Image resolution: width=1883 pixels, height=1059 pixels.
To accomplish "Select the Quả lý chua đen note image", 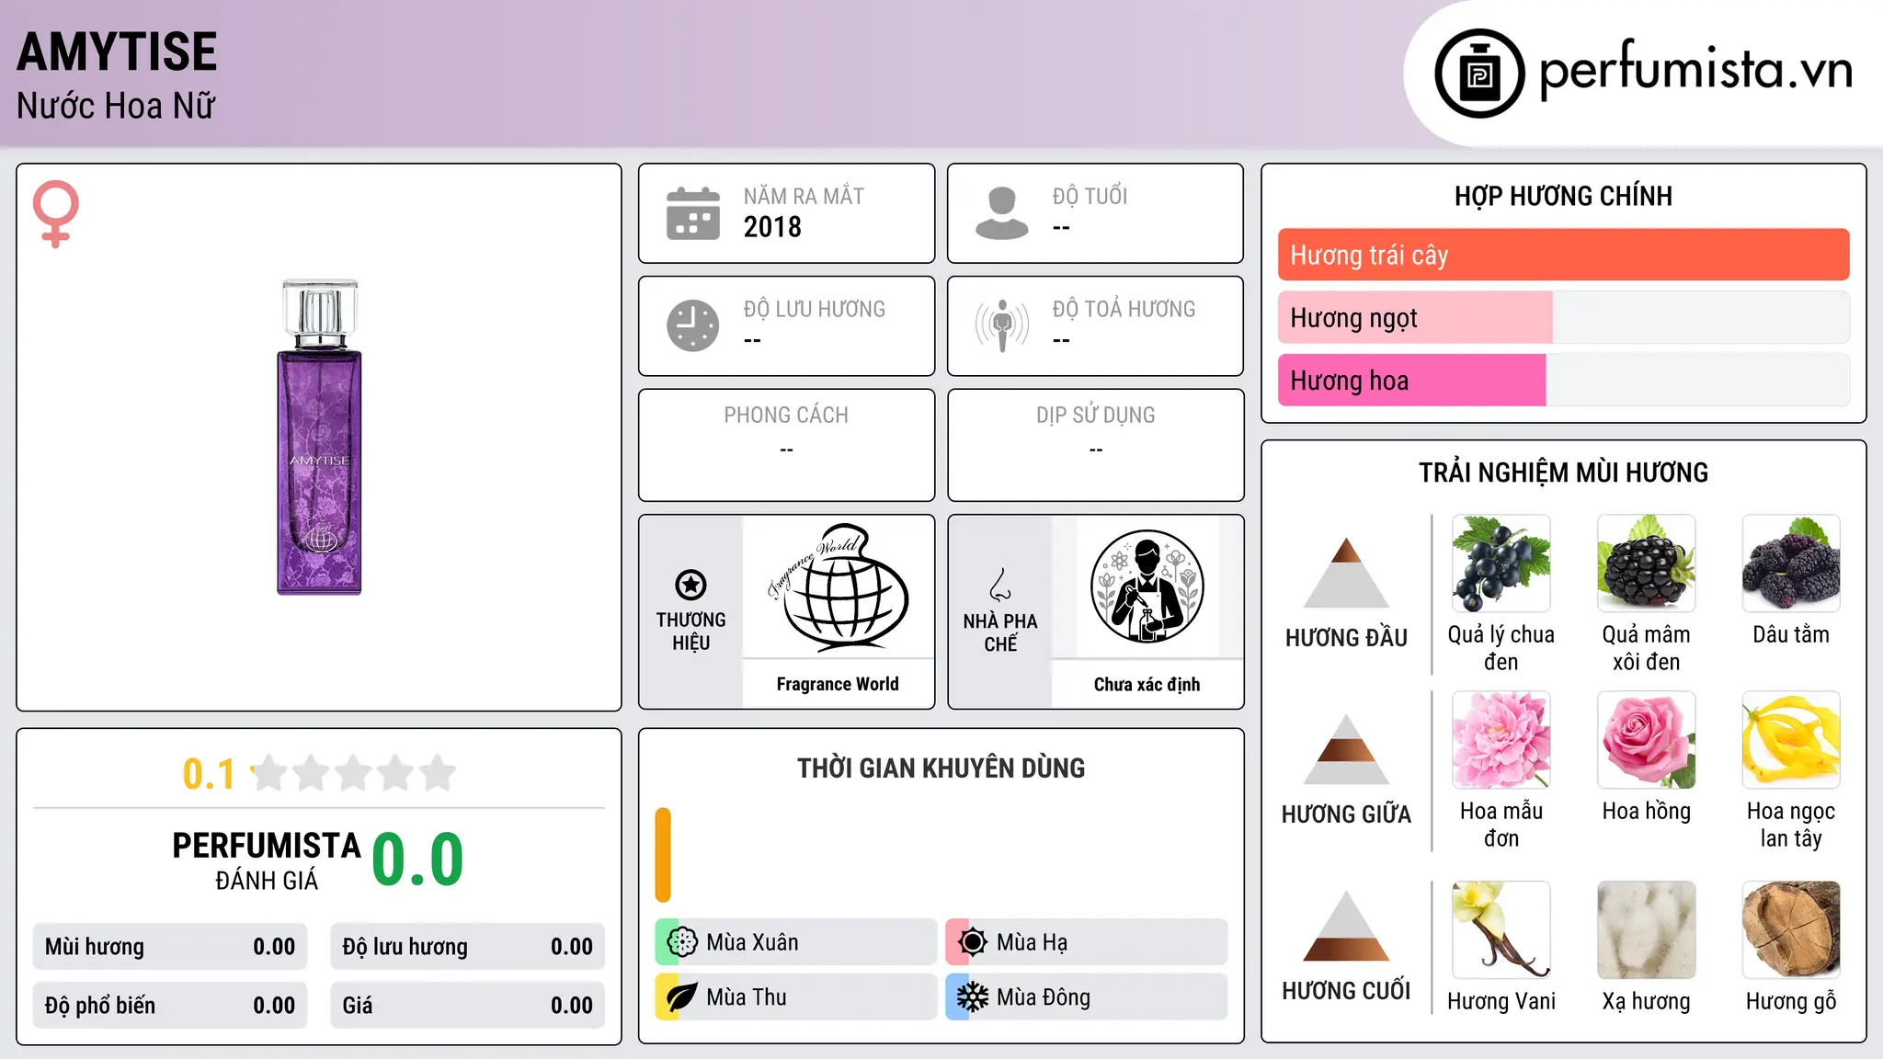I will pyautogui.click(x=1501, y=564).
